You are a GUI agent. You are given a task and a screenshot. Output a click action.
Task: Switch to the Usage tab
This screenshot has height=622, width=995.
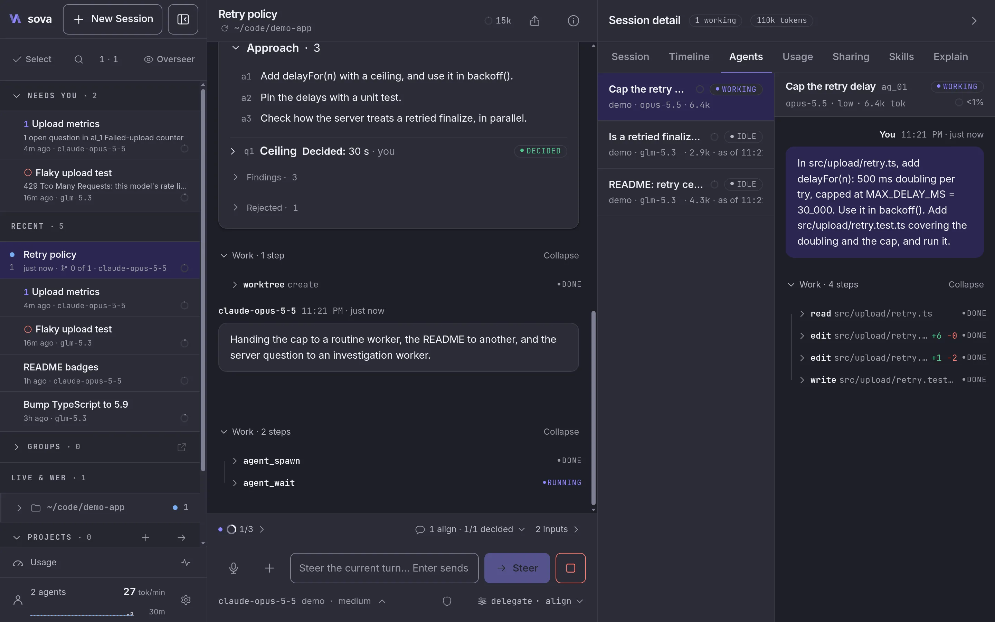tap(797, 57)
